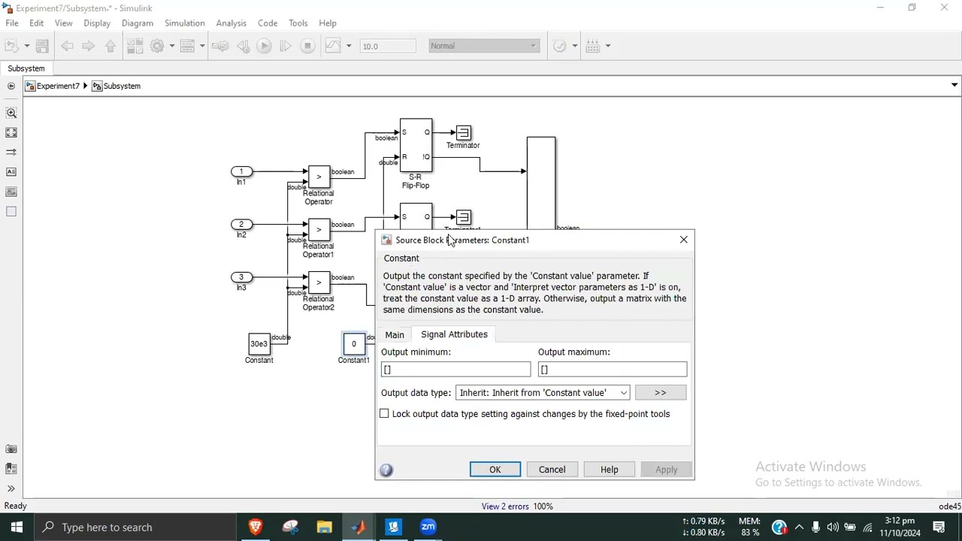The width and height of the screenshot is (962, 541).
Task: Click the Update Diagram toolbar icon
Action: [x=220, y=46]
